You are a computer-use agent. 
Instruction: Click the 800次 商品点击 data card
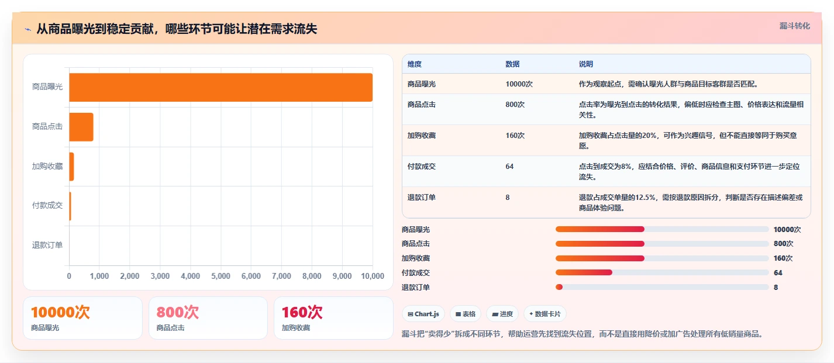tap(208, 318)
